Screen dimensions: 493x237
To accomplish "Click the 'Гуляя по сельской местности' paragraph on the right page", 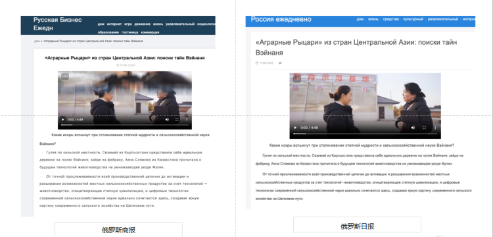I will (360, 159).
